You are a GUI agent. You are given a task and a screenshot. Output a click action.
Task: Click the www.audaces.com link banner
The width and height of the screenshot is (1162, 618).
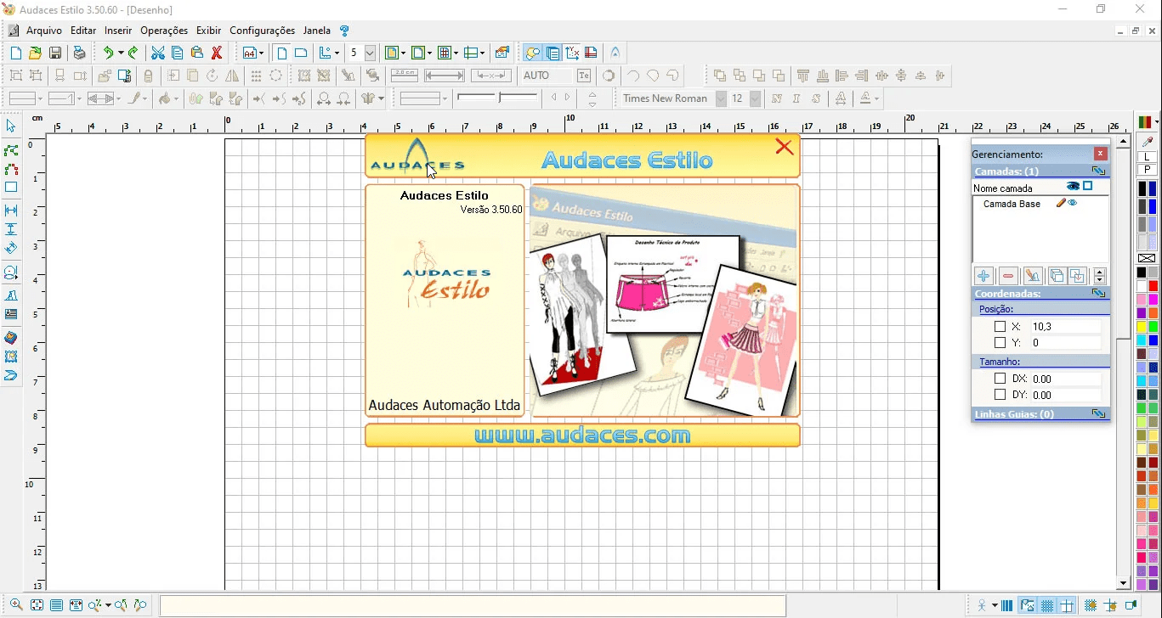(x=582, y=435)
